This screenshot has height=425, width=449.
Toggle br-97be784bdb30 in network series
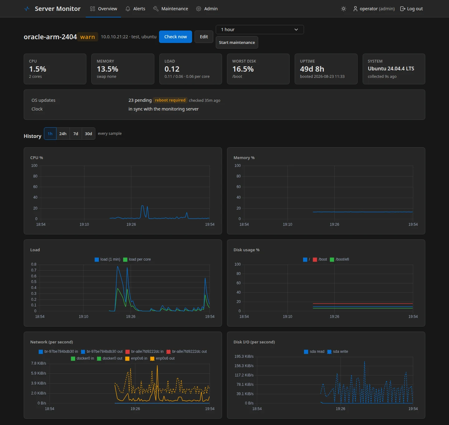(x=58, y=352)
